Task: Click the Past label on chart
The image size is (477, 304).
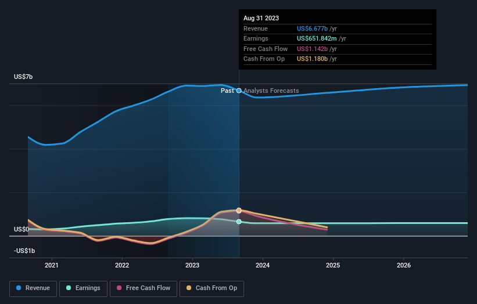Action: pyautogui.click(x=227, y=91)
